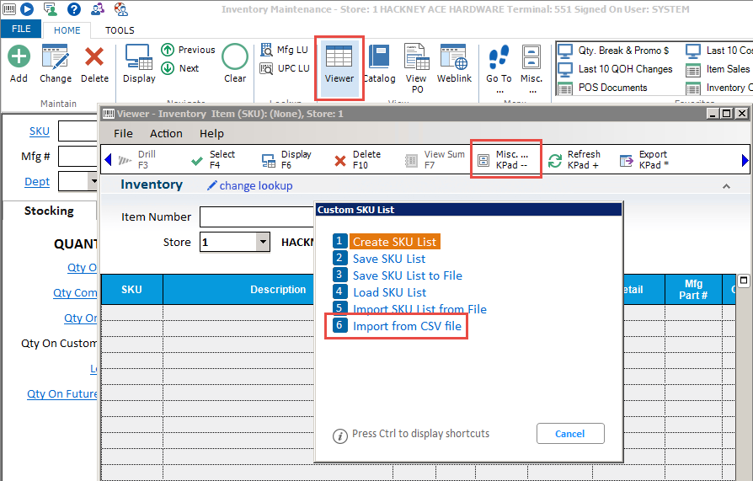Viewport: 753px width, 481px height.
Task: Click the Qty On Future link
Action: coord(62,394)
